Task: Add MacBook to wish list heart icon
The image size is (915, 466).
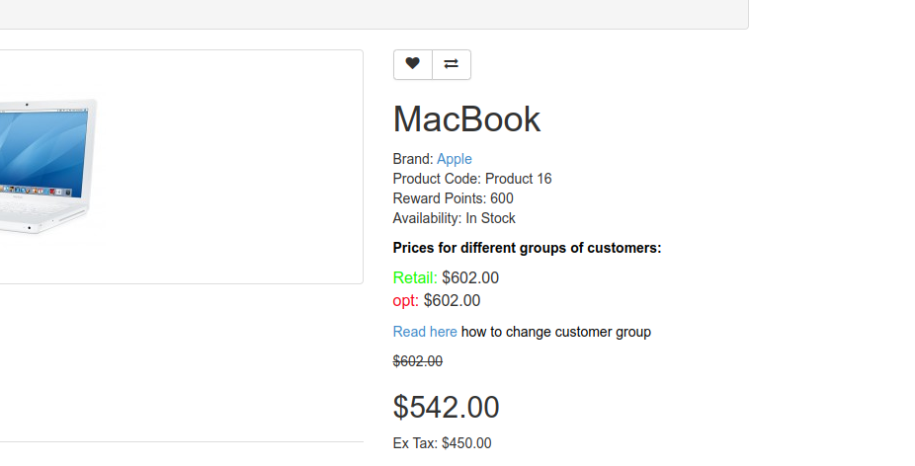Action: click(413, 64)
